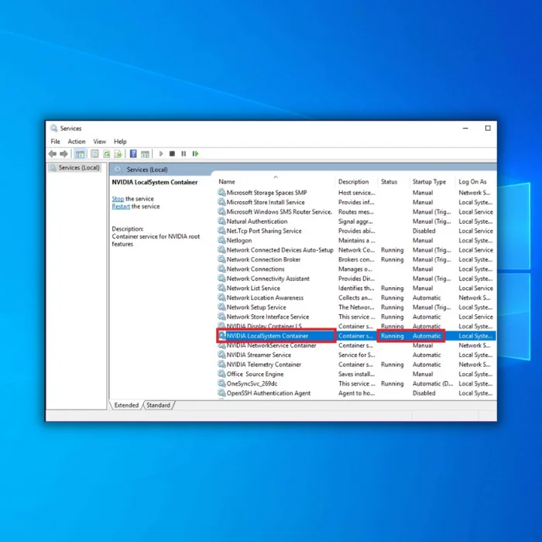Open the View menu
Image resolution: width=542 pixels, height=542 pixels.
tap(100, 142)
